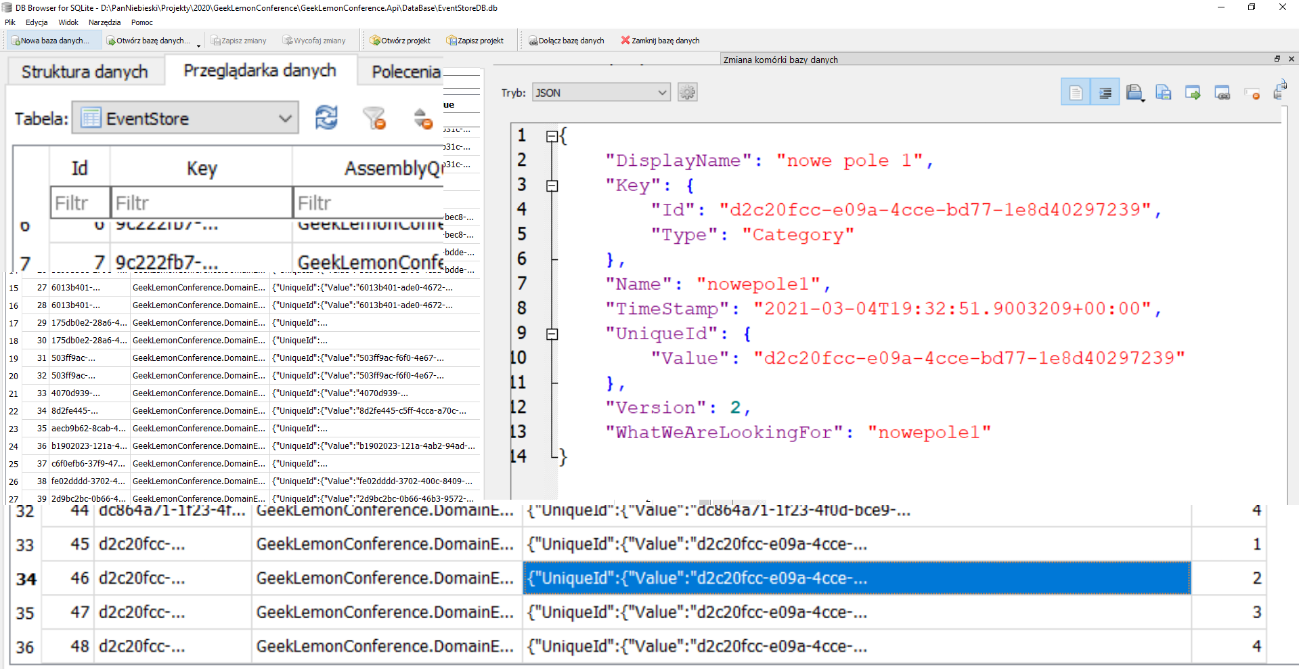Open the Tabela EventStore dropdown
Viewport: 1299px width, 669px height.
(185, 118)
